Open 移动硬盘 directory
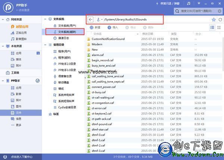 61,83
